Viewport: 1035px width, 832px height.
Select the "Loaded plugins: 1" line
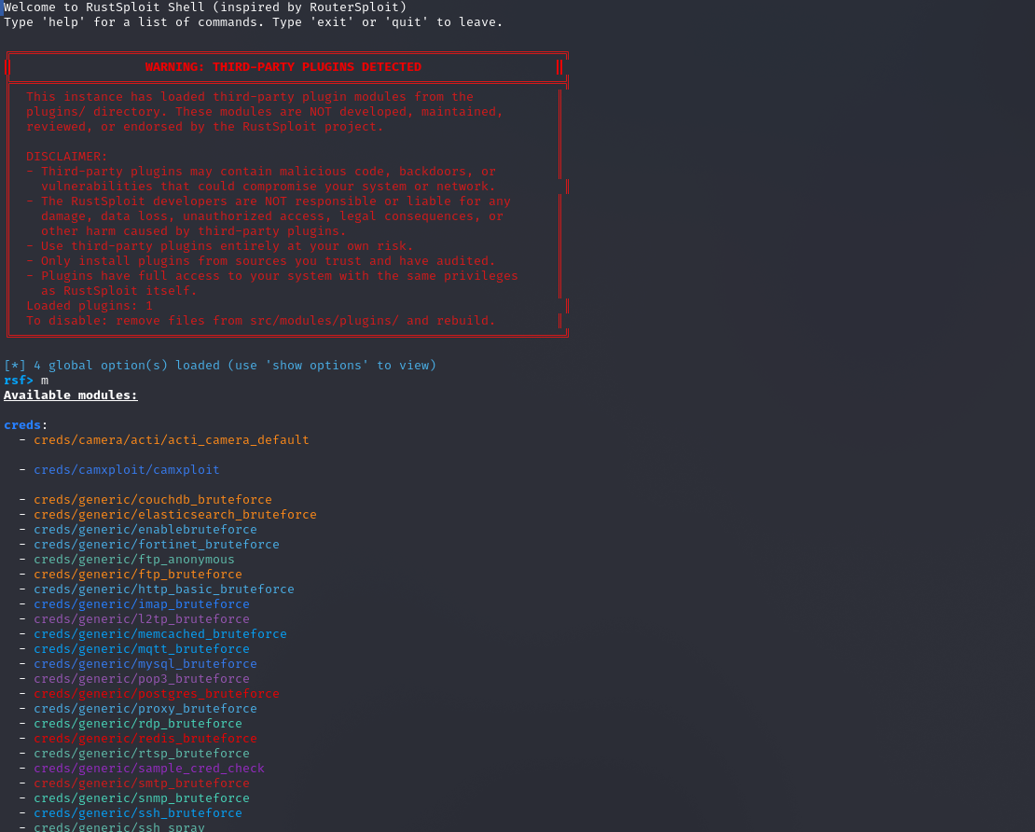(x=90, y=306)
